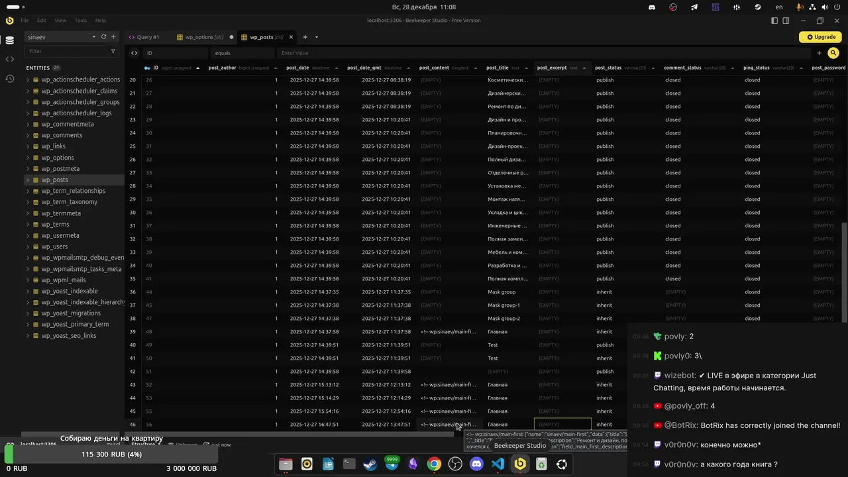Expand the wp_terms table node
Screen dimensions: 848x477
28,225
